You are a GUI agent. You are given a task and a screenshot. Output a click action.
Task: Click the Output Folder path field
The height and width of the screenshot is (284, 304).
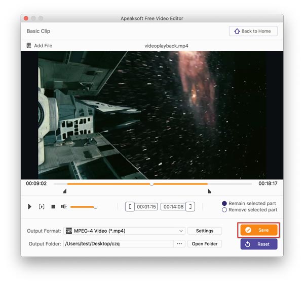(119, 243)
